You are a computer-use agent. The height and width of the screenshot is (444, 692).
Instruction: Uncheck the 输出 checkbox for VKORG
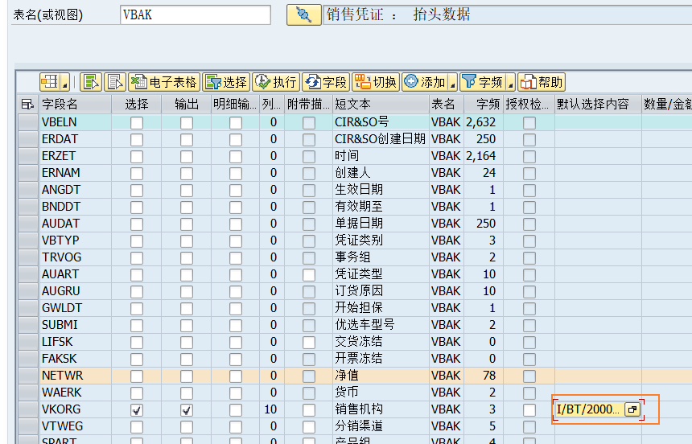tap(187, 410)
